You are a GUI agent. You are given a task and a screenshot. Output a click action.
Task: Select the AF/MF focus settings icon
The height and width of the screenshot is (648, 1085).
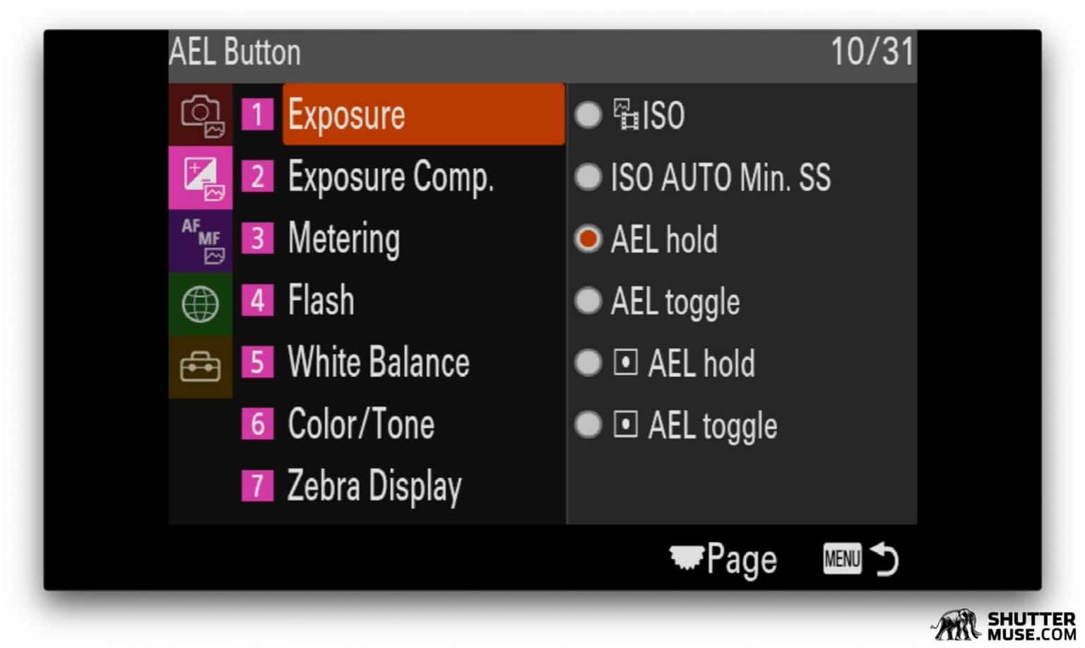click(x=200, y=241)
